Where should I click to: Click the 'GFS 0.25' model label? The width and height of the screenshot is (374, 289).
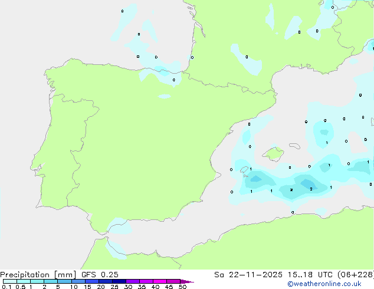click(x=100, y=275)
